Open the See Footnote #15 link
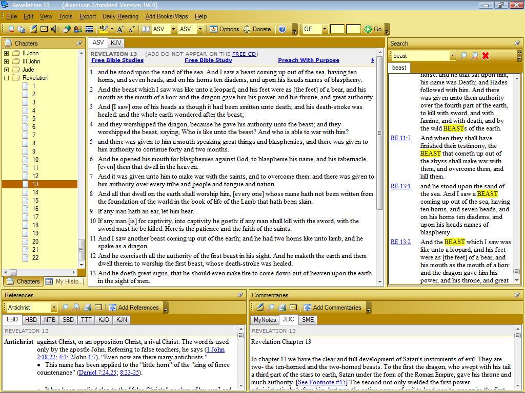Screen dimensions: 525x393 [321, 382]
